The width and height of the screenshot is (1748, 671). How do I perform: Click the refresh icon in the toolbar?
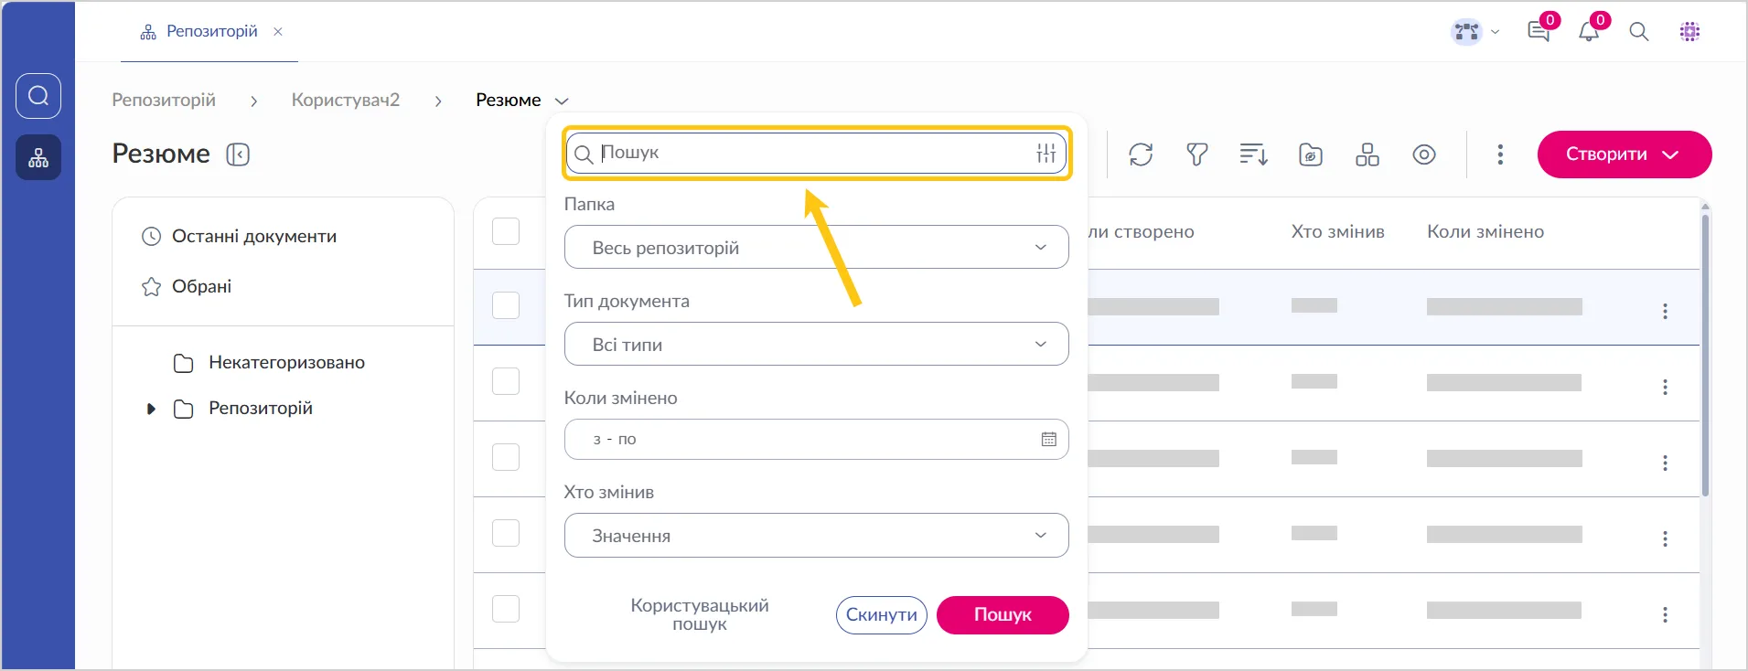[1141, 154]
